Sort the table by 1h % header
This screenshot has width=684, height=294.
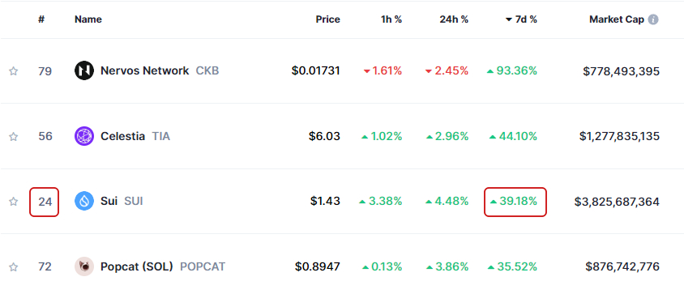coord(391,19)
